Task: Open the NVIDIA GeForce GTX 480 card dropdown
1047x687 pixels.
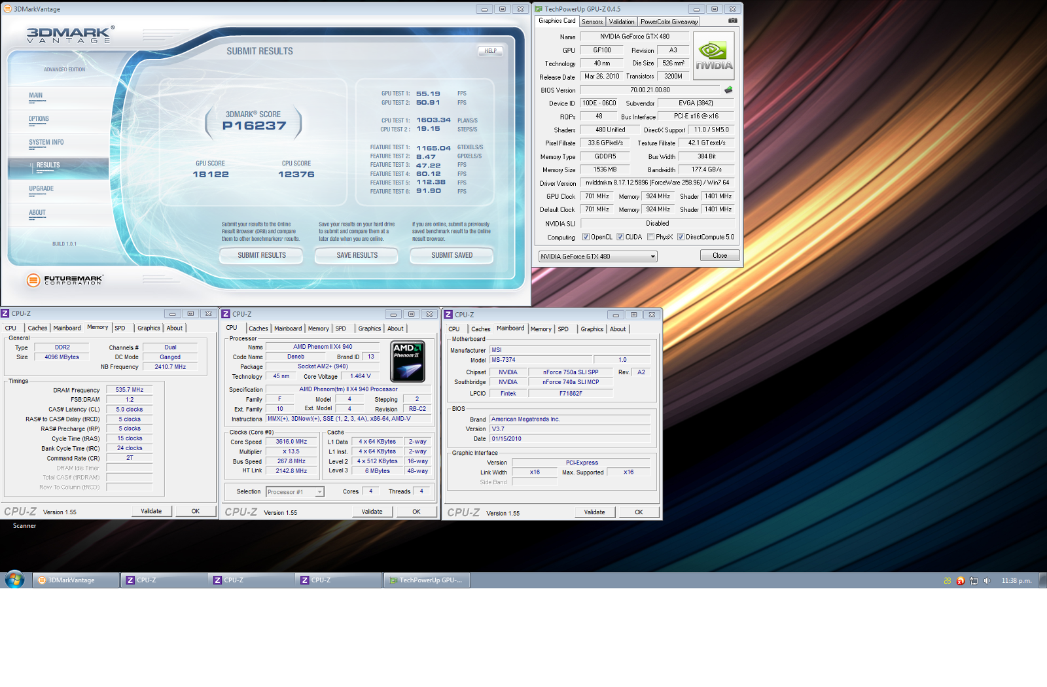Action: (x=597, y=256)
